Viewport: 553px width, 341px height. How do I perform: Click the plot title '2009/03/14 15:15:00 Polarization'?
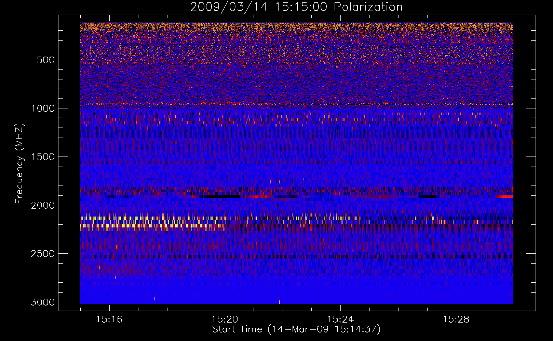[296, 7]
